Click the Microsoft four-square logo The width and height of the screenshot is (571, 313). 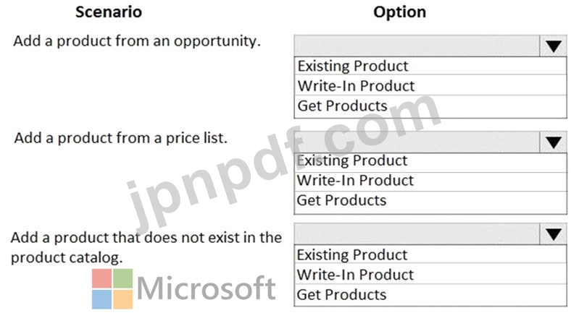coord(112,288)
